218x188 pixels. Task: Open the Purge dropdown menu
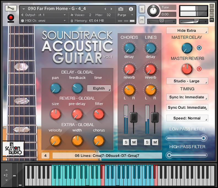(x=125, y=15)
